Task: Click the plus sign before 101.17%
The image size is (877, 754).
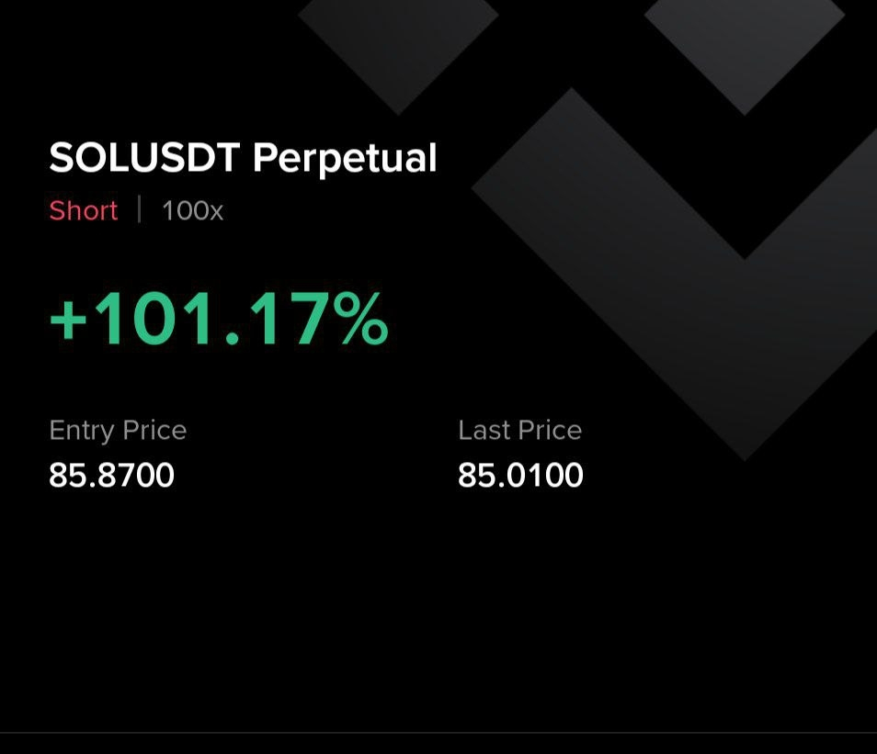Action: point(67,321)
